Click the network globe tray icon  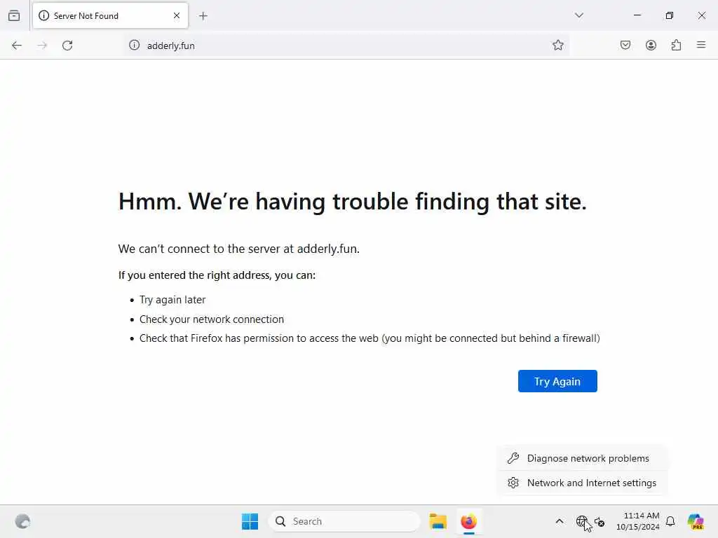coord(581,521)
